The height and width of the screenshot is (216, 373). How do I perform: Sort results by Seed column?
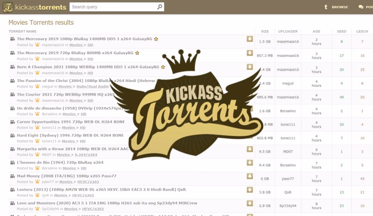coord(342,31)
